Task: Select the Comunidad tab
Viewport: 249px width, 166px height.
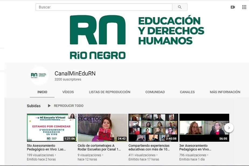Action: click(x=155, y=92)
